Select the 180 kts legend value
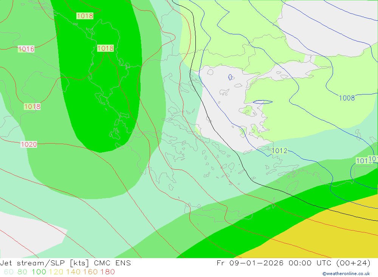The width and height of the screenshot is (378, 277). (107, 272)
